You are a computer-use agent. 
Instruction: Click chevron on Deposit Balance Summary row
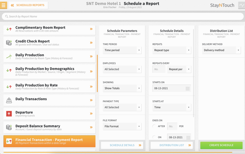pos(91,127)
